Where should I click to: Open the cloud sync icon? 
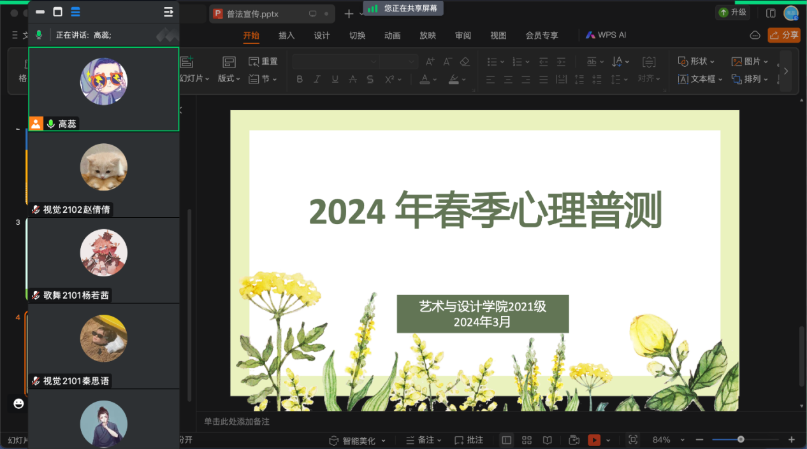click(x=755, y=36)
